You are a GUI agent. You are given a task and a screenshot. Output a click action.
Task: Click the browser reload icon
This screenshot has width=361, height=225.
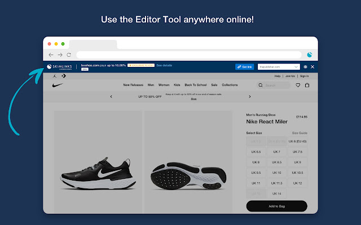(x=69, y=55)
